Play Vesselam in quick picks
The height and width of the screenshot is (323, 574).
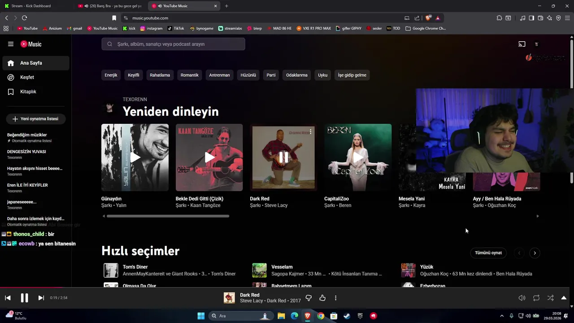259,271
